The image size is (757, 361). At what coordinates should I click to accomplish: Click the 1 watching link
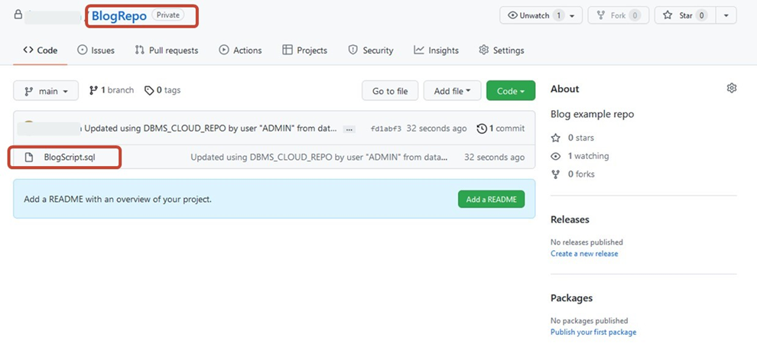coord(581,156)
